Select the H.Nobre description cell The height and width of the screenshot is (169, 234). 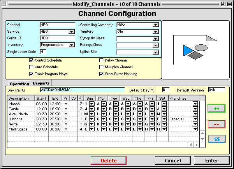[21, 119]
